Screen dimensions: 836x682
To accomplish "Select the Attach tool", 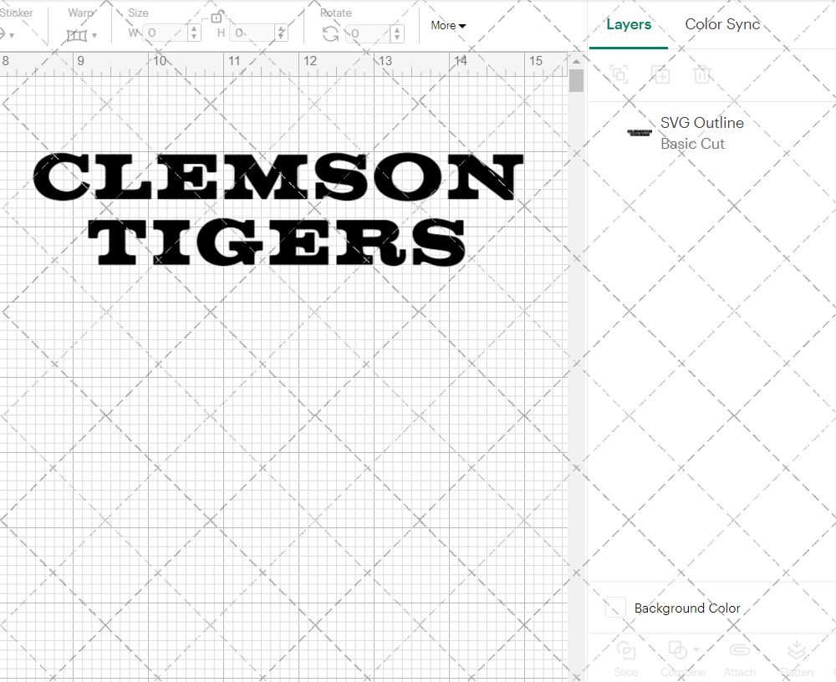I will [739, 652].
